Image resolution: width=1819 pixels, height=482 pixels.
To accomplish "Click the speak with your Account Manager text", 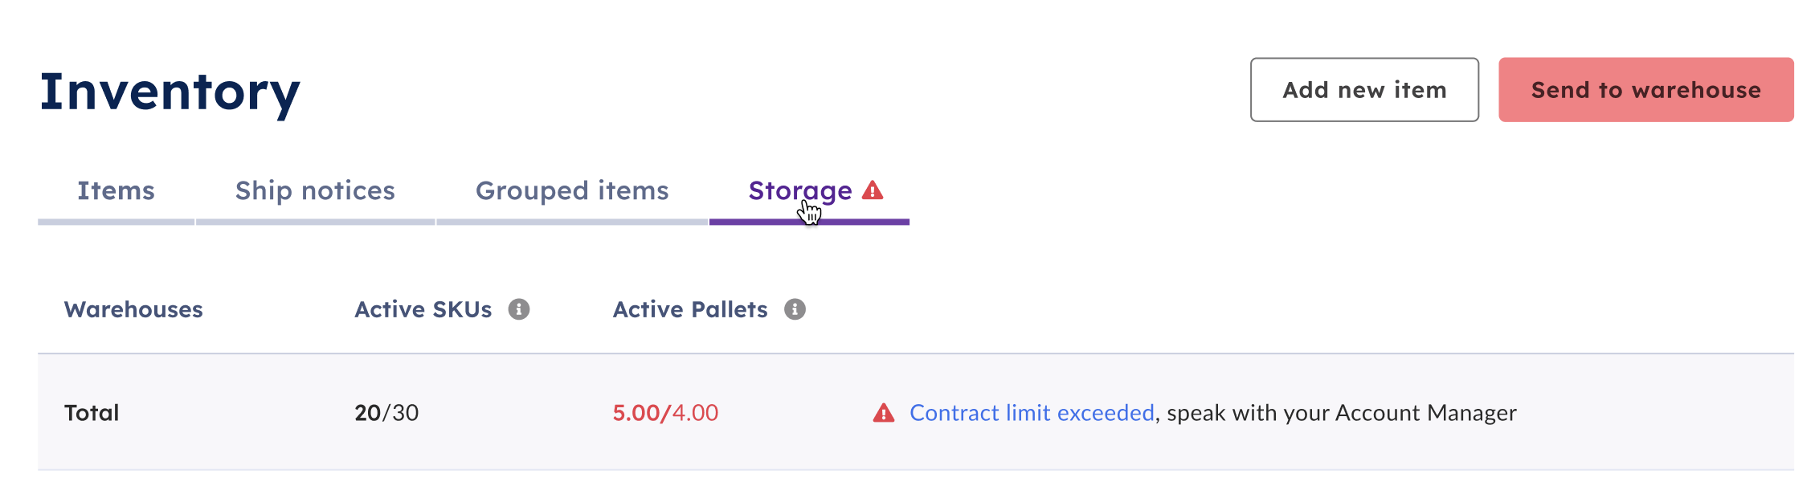I will click(1342, 413).
